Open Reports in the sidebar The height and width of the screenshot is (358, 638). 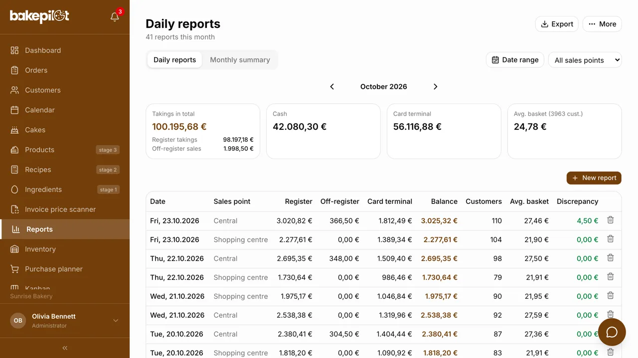point(65,229)
